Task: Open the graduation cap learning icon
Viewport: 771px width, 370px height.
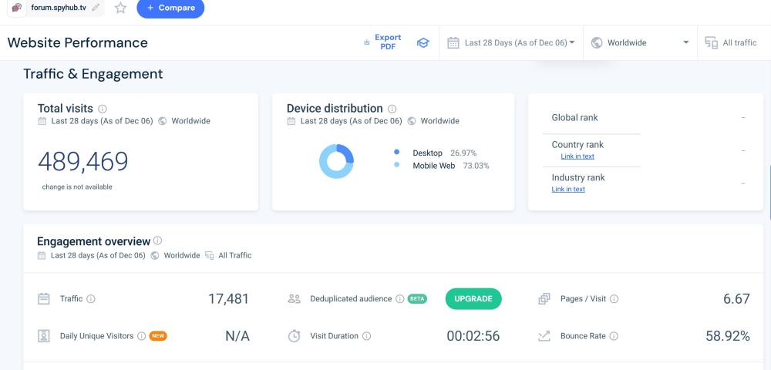Action: tap(423, 43)
